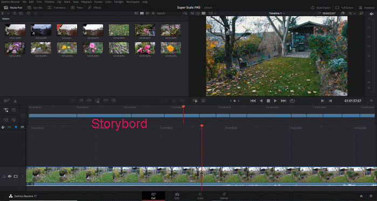
Task: Click the Split Clip scissors icon
Action: click(15, 100)
